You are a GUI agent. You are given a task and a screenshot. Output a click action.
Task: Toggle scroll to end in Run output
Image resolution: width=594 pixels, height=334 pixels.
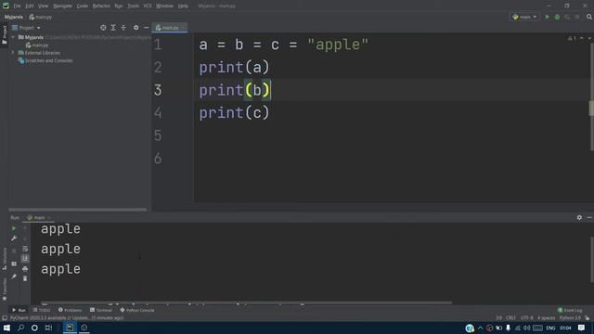(25, 258)
